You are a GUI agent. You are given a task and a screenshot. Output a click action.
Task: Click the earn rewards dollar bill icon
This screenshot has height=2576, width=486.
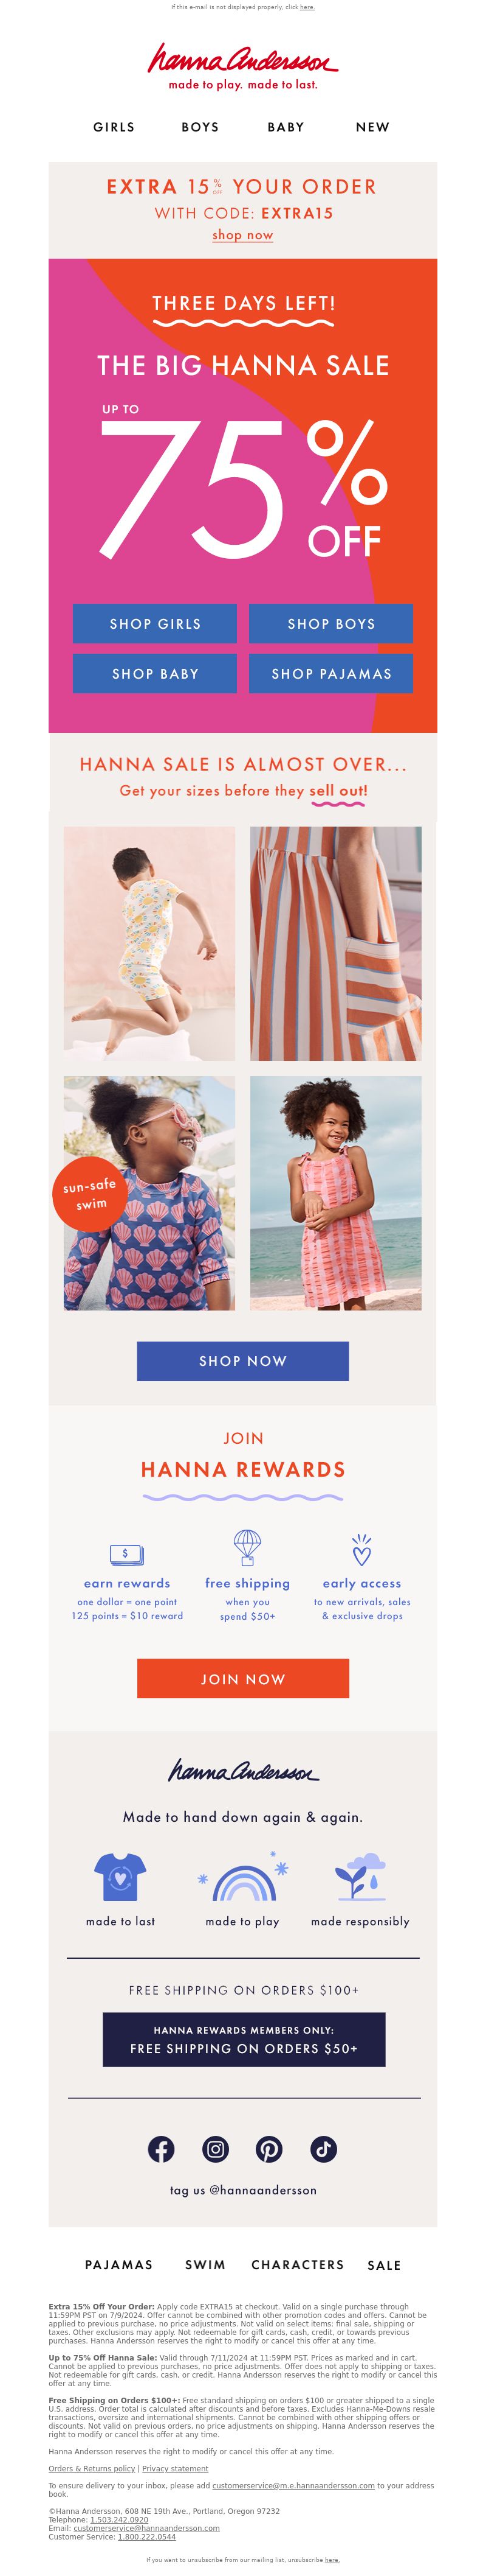(127, 1554)
